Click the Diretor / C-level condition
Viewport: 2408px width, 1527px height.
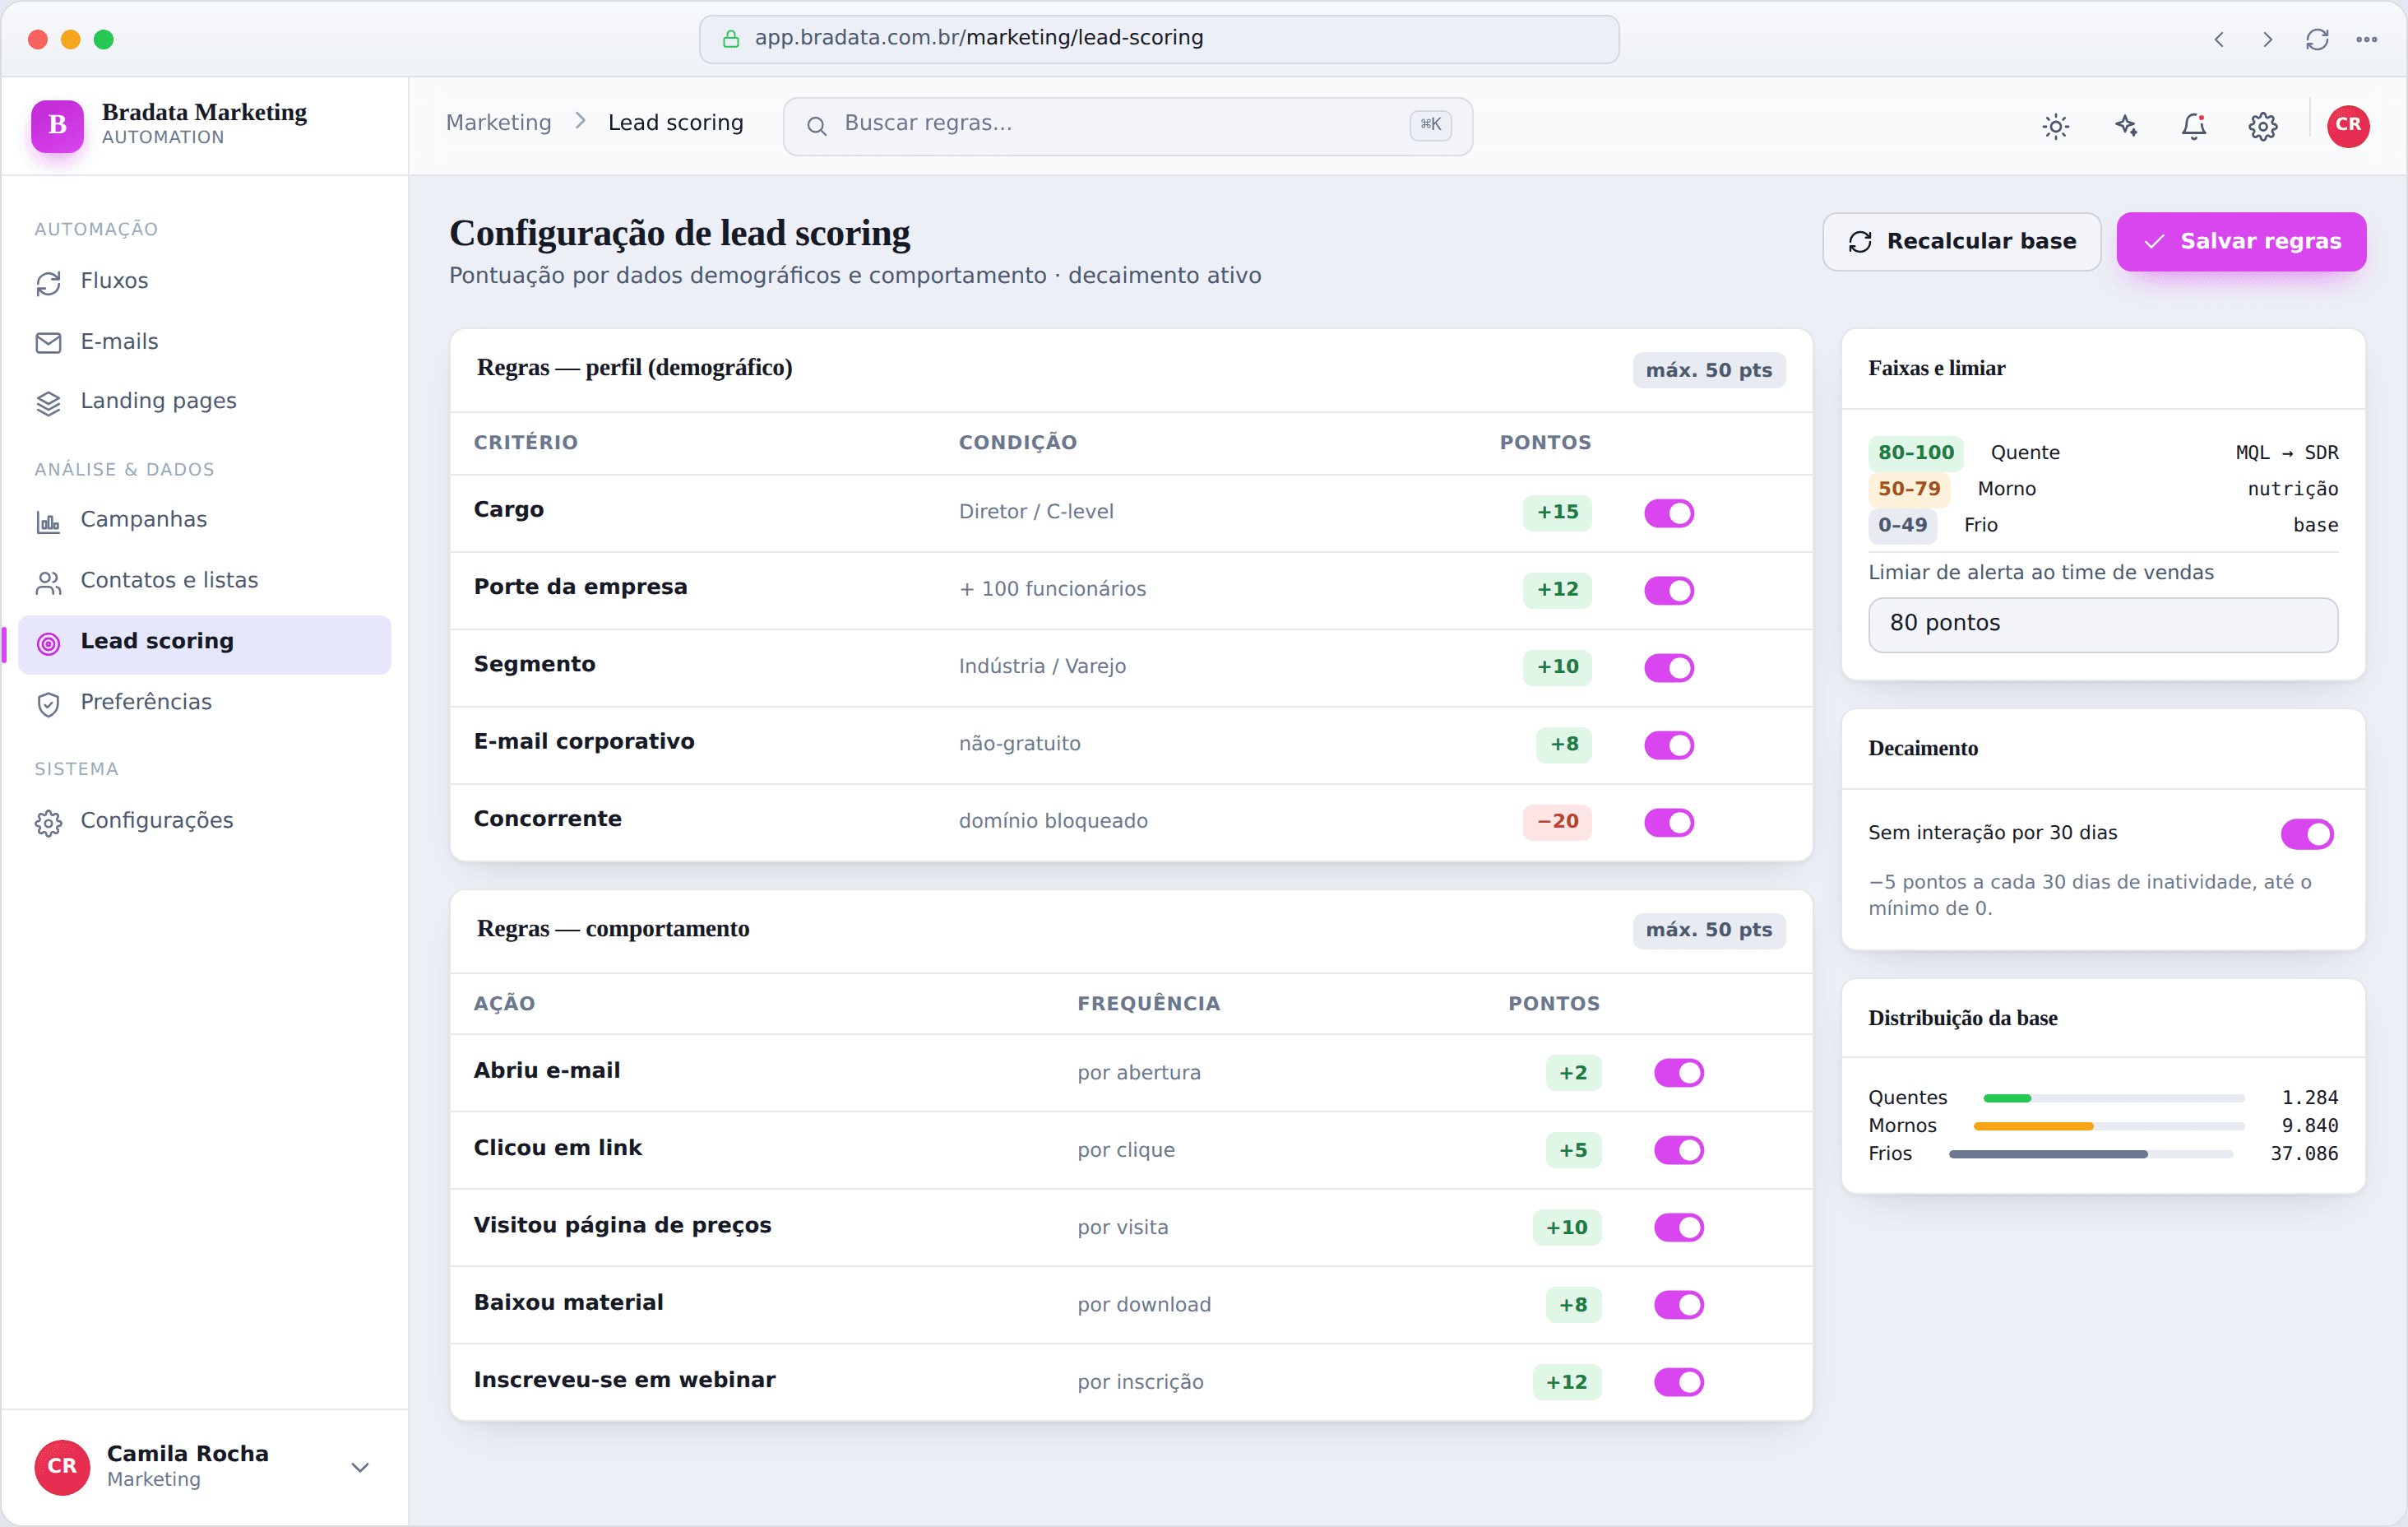tap(1035, 513)
